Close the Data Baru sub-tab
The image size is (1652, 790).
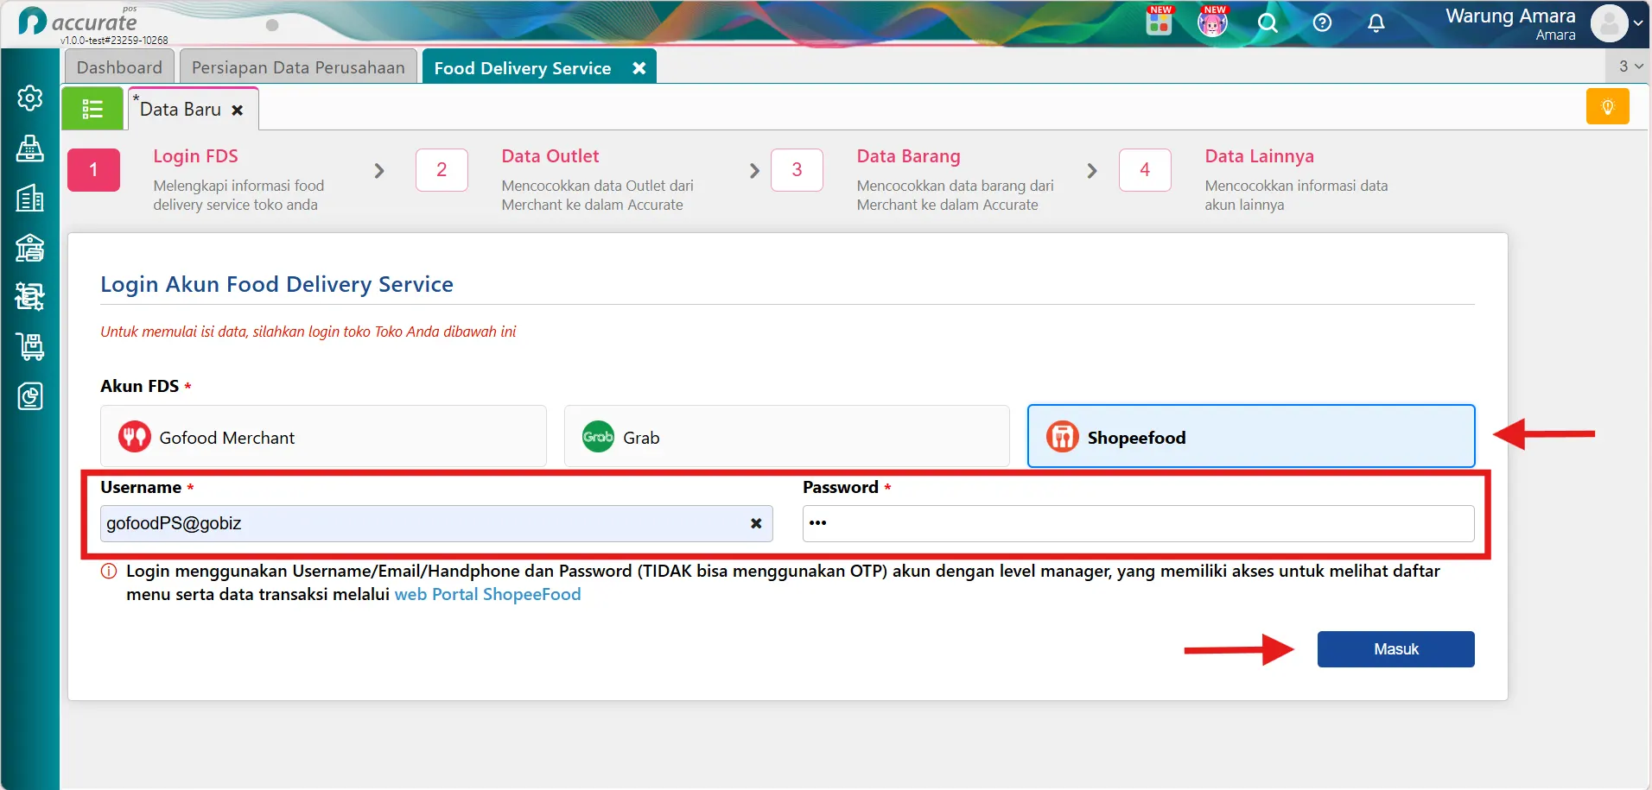[x=238, y=111]
